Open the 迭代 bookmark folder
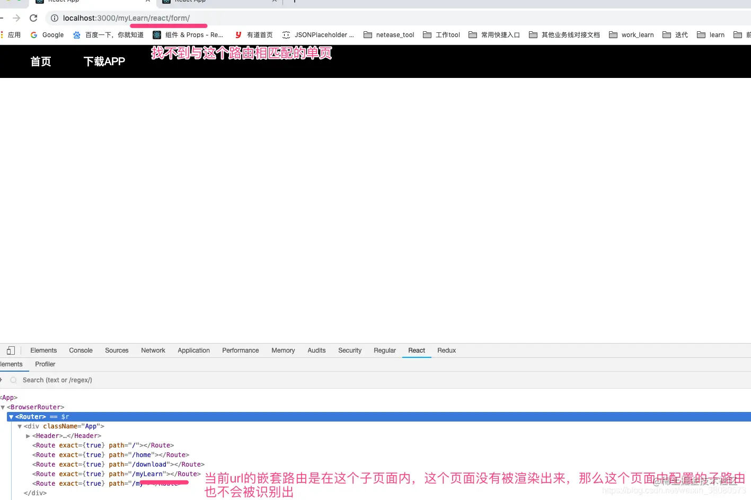 [x=675, y=35]
